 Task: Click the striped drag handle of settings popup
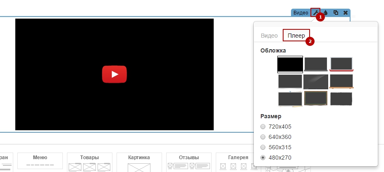click(x=316, y=24)
